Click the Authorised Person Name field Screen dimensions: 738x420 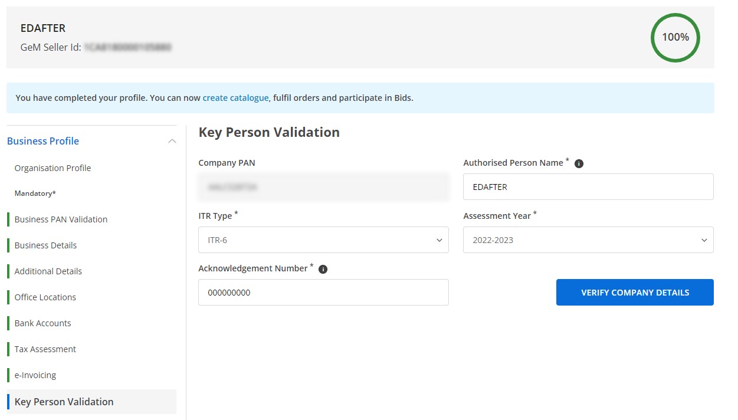[x=588, y=186]
